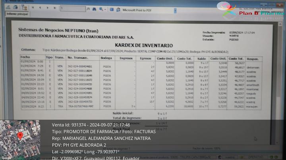
Task: Click the Egresos column header
Action: coord(145,58)
